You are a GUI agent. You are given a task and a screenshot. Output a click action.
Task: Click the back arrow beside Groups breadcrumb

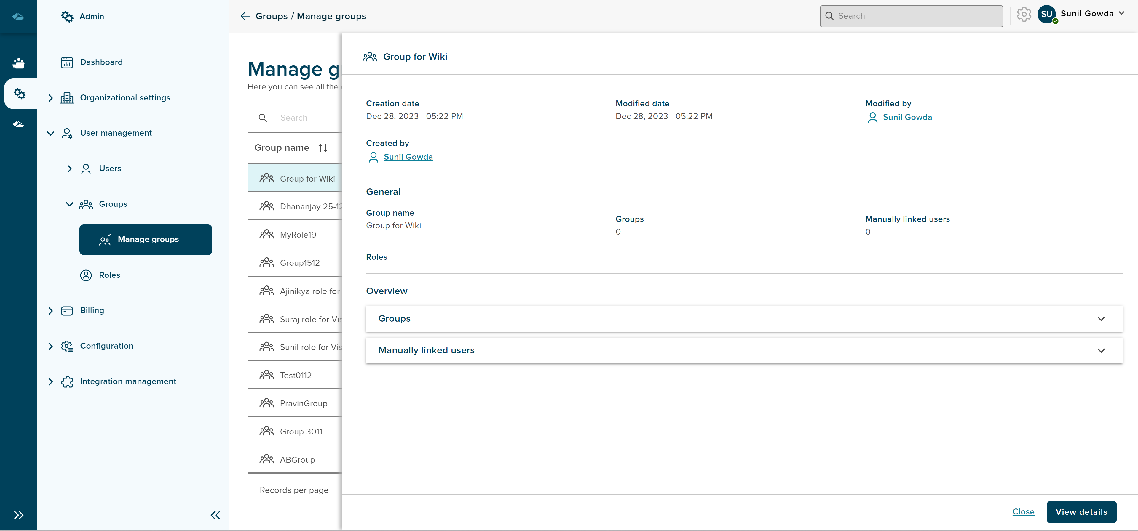point(245,16)
